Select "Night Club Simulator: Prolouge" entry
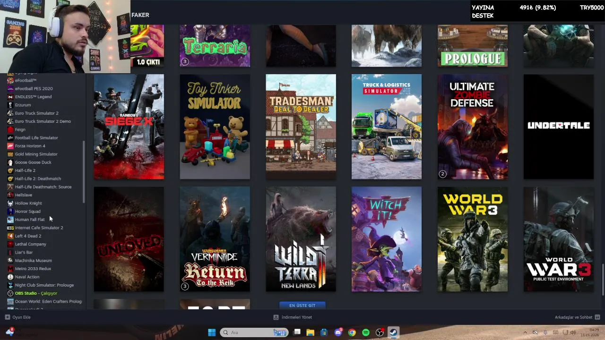This screenshot has width=605, height=340. click(x=44, y=285)
